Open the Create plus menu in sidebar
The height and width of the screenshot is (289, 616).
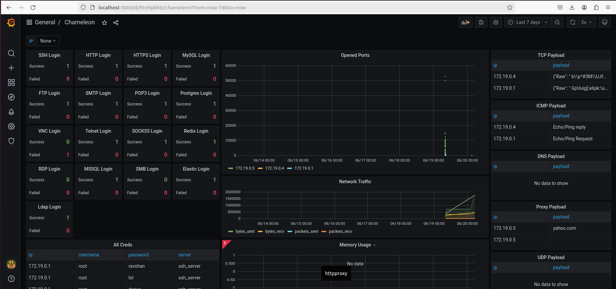11,68
